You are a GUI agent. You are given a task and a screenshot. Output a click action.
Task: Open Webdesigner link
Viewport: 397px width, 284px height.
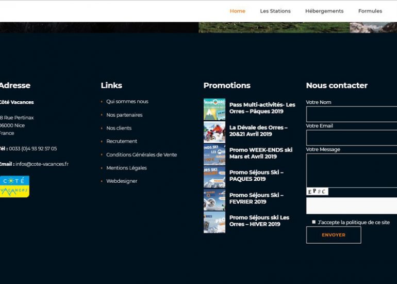tap(122, 181)
